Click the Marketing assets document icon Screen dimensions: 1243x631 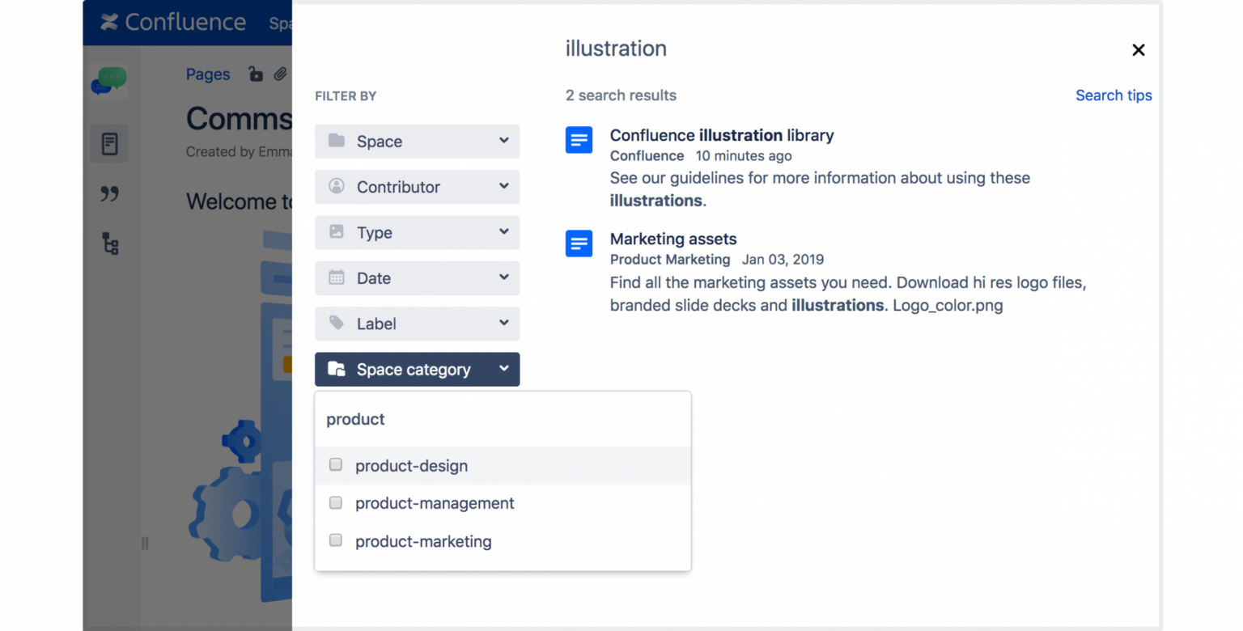tap(579, 244)
